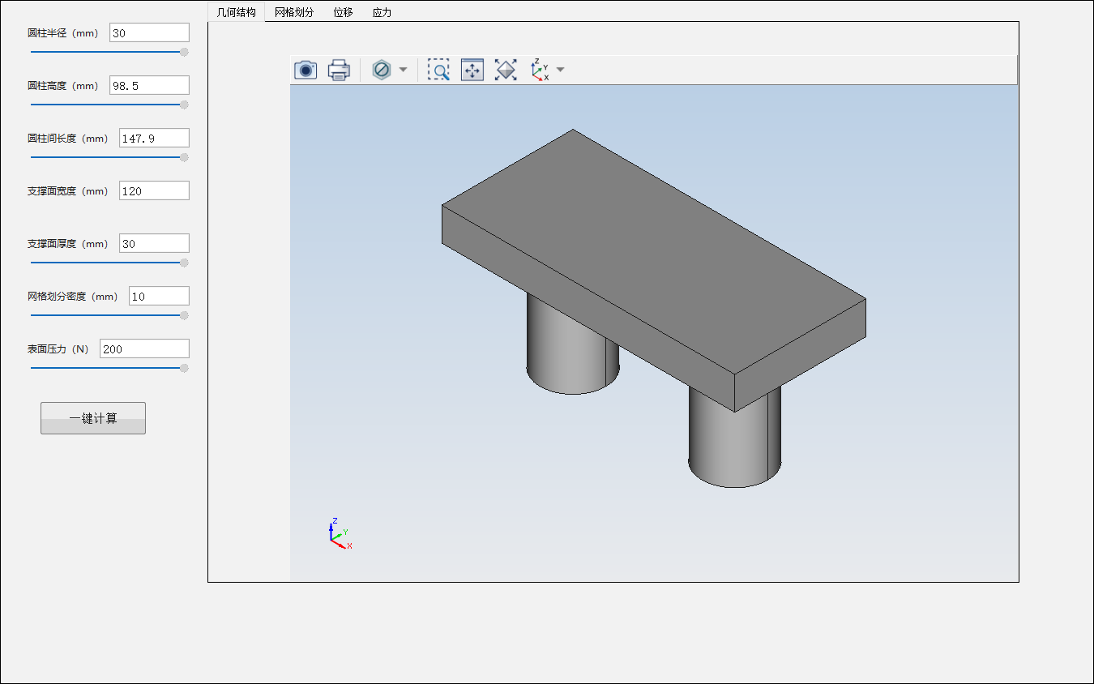
Task: Open the 应力 tab
Action: click(x=382, y=12)
